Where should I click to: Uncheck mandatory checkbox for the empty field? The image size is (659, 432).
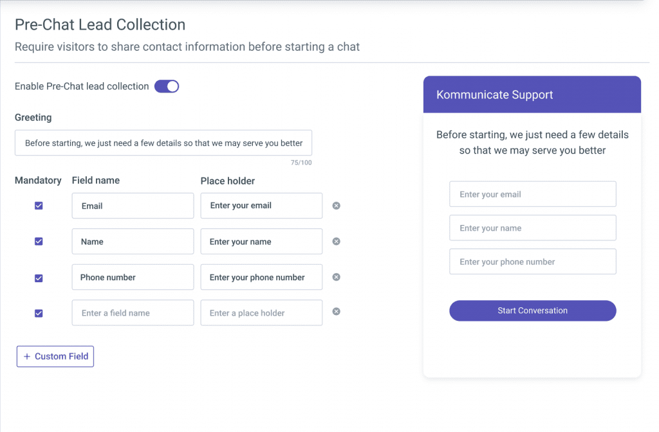point(39,313)
